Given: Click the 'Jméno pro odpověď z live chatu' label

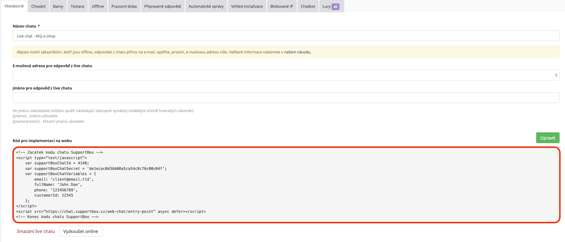Looking at the screenshot, I should click(42, 88).
